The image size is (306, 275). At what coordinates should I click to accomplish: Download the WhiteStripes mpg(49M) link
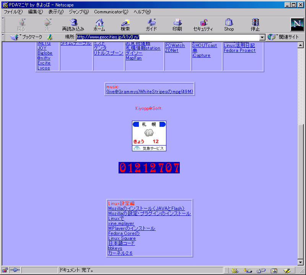[x=150, y=92]
